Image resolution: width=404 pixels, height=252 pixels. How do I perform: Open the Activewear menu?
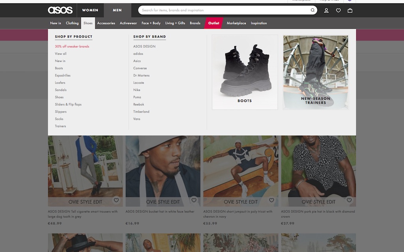[128, 23]
